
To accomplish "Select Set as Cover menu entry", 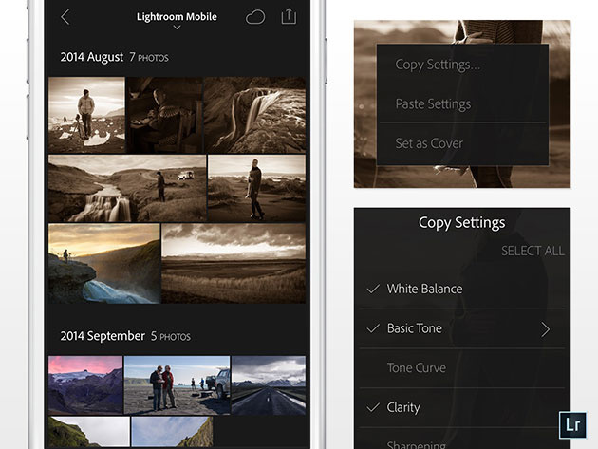I will click(429, 143).
